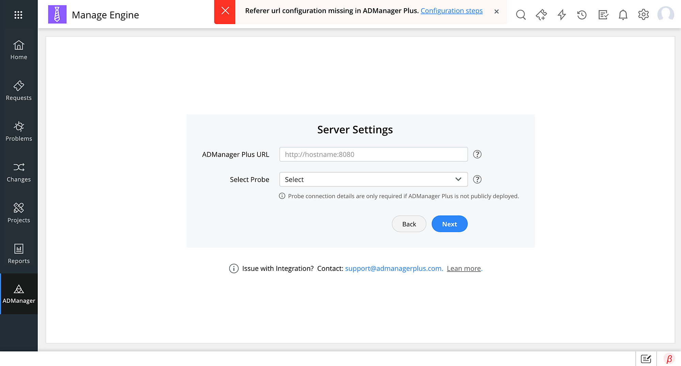Open the feedback editor at bottom right
Image resolution: width=681 pixels, height=366 pixels.
646,359
